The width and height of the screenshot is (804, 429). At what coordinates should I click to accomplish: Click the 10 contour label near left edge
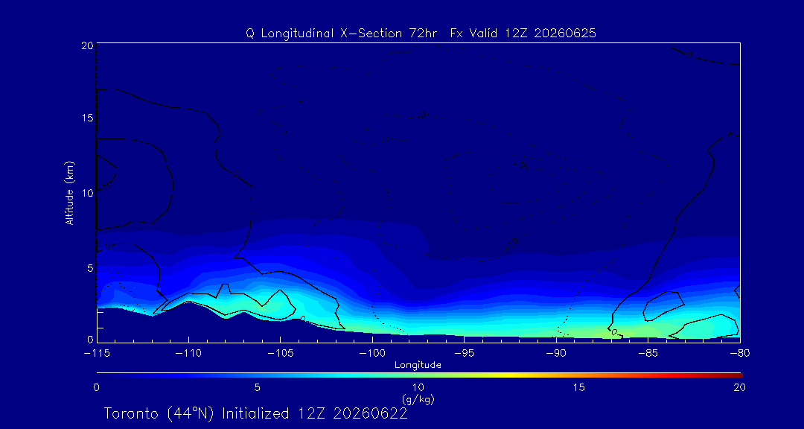pyautogui.click(x=107, y=184)
